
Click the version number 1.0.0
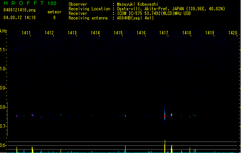(52, 3)
